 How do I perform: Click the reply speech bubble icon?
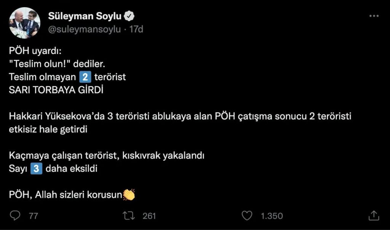15,216
